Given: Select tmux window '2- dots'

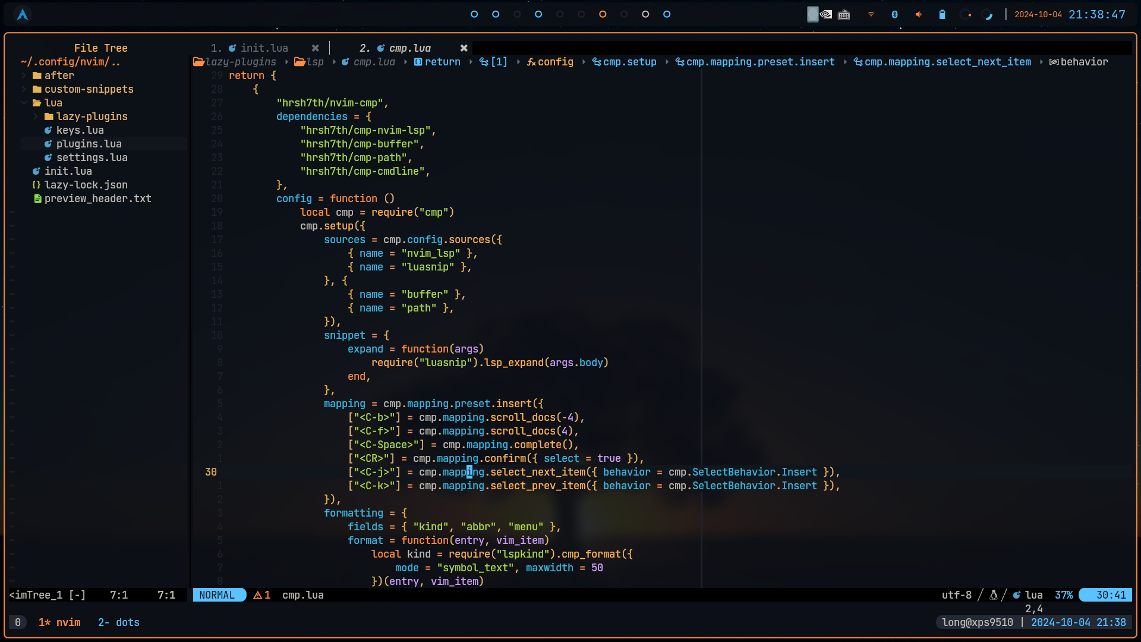Looking at the screenshot, I should point(119,622).
